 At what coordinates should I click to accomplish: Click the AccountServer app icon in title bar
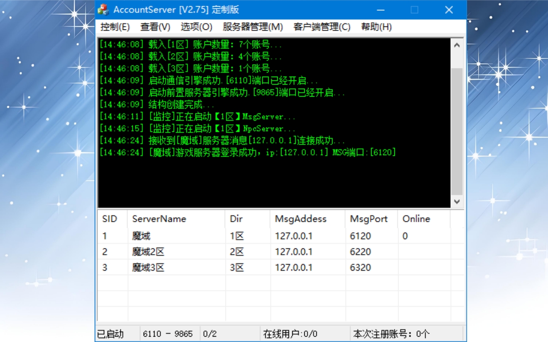point(103,10)
